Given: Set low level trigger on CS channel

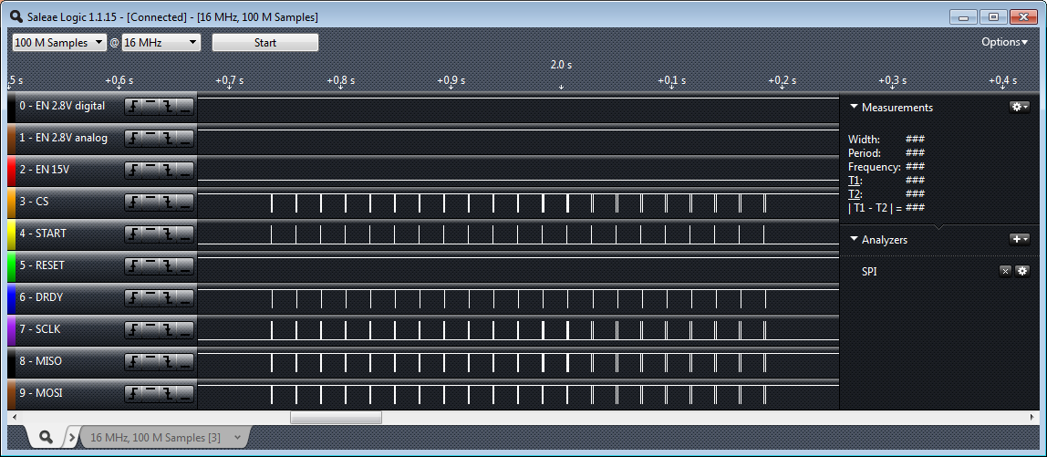Looking at the screenshot, I should [x=185, y=202].
